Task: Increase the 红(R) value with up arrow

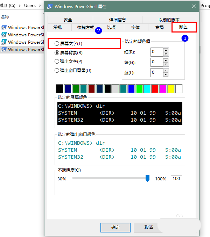Action: click(x=166, y=50)
